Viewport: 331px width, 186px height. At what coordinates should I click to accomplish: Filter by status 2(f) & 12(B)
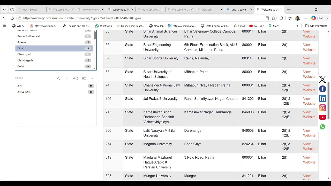pos(55,92)
